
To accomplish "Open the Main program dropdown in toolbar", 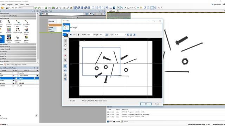I will pos(26,8).
